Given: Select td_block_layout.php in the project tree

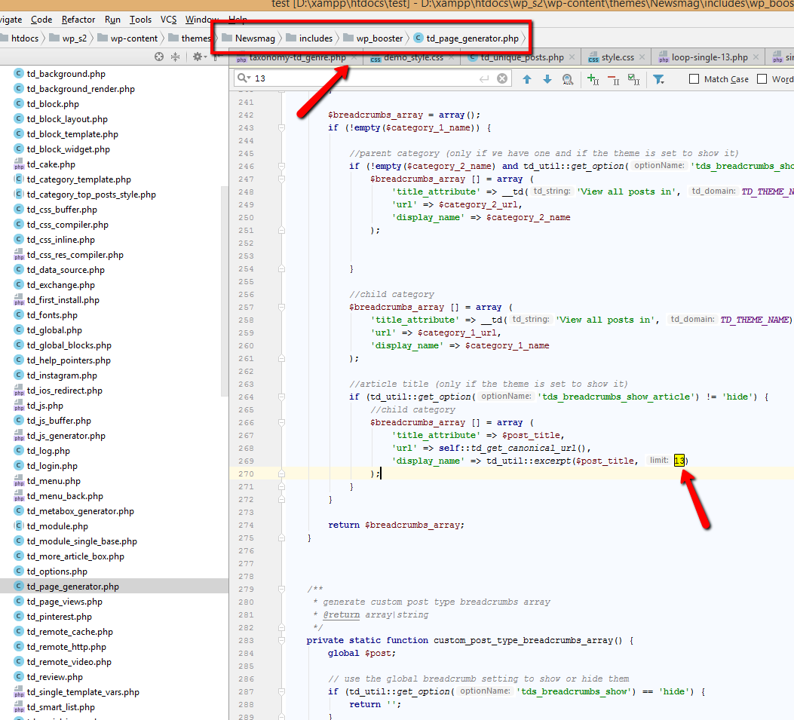Looking at the screenshot, I should (67, 119).
